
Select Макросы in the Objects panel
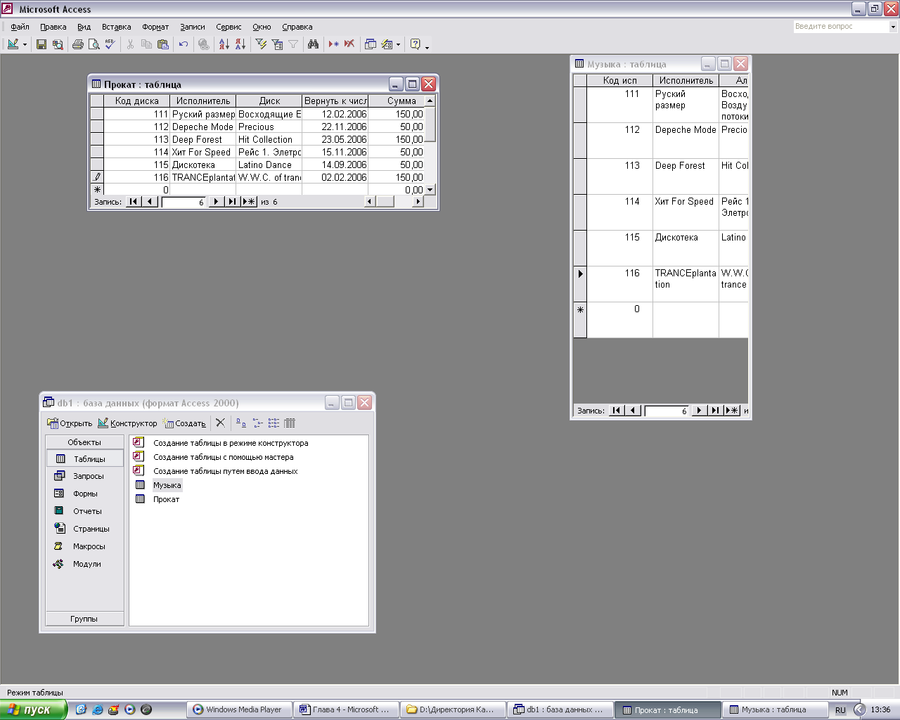point(84,546)
